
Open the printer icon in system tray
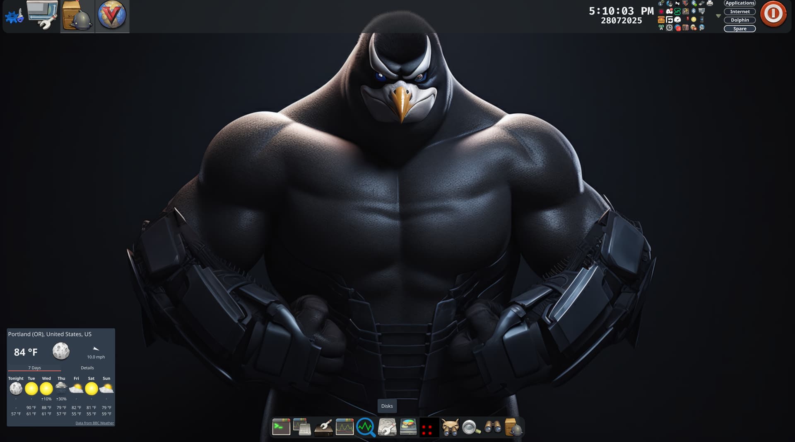(x=710, y=3)
